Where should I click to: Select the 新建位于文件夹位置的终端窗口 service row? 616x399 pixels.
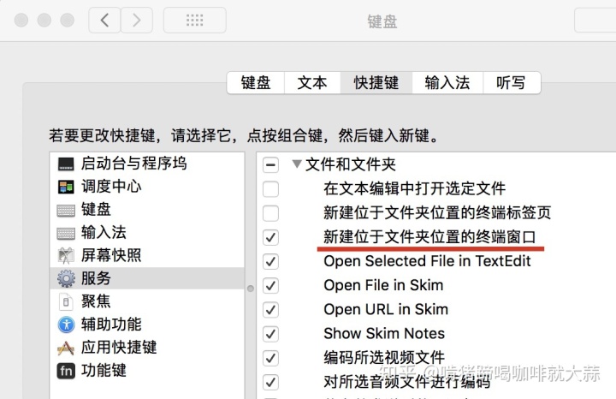point(436,237)
